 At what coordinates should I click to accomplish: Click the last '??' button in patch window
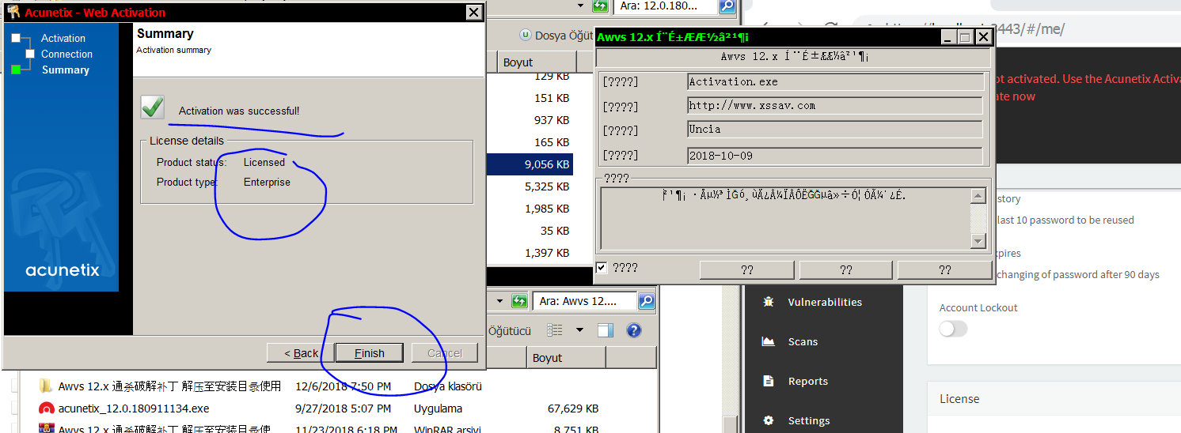point(945,269)
